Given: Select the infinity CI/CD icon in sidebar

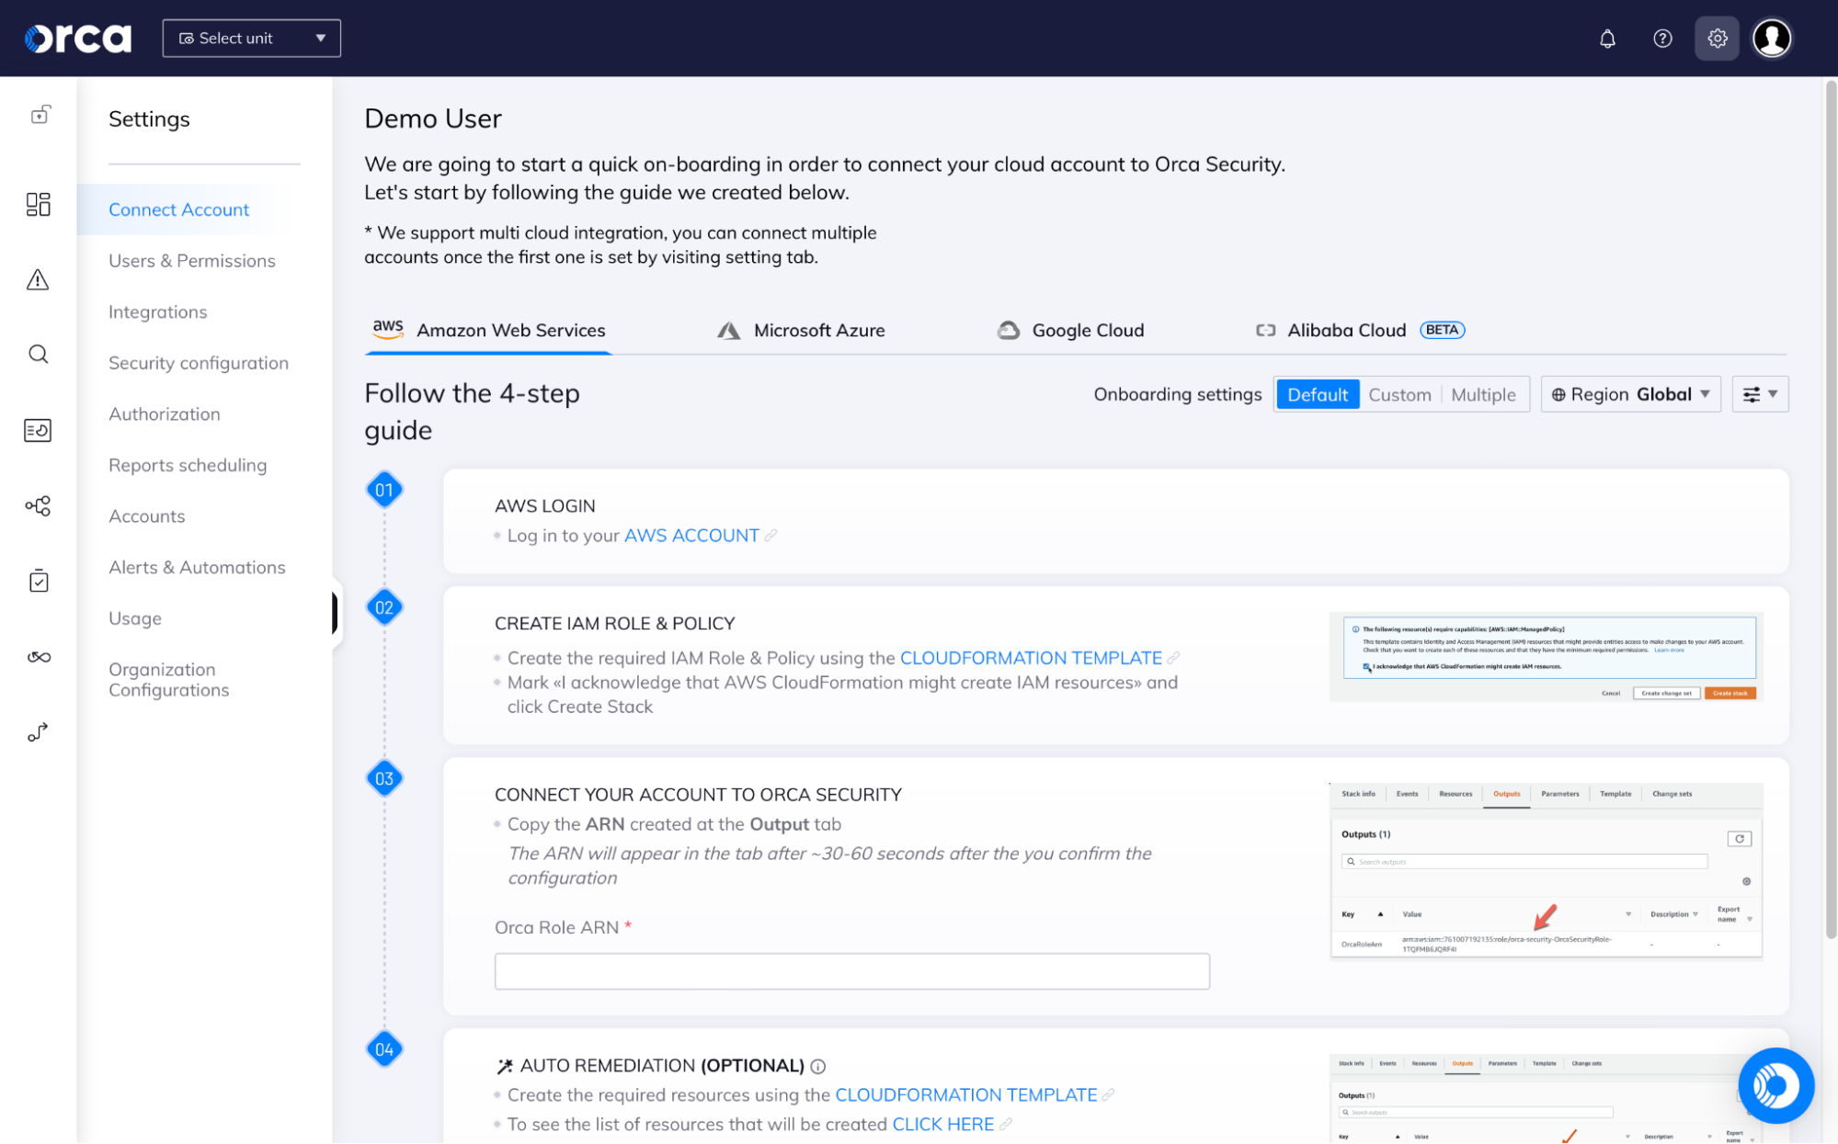Looking at the screenshot, I should [38, 656].
